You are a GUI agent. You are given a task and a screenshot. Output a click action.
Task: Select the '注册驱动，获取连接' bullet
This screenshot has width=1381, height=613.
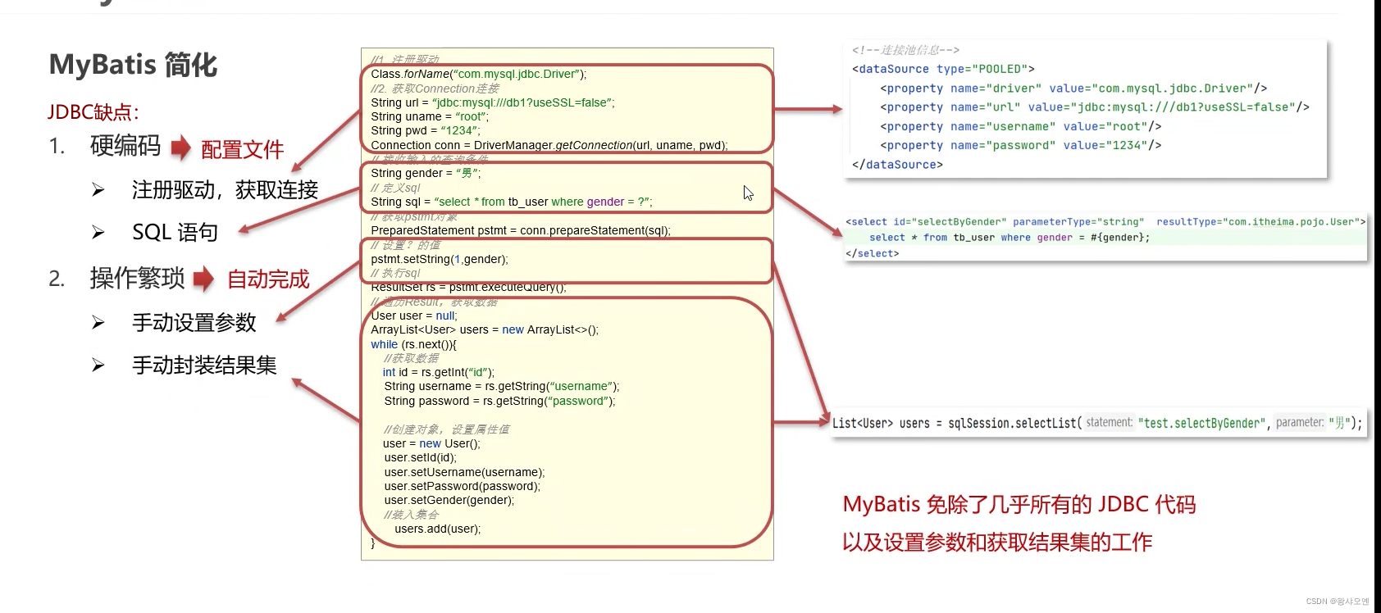pos(225,190)
